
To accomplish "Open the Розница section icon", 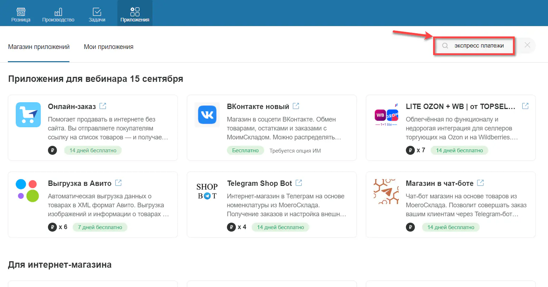I will click(x=21, y=12).
